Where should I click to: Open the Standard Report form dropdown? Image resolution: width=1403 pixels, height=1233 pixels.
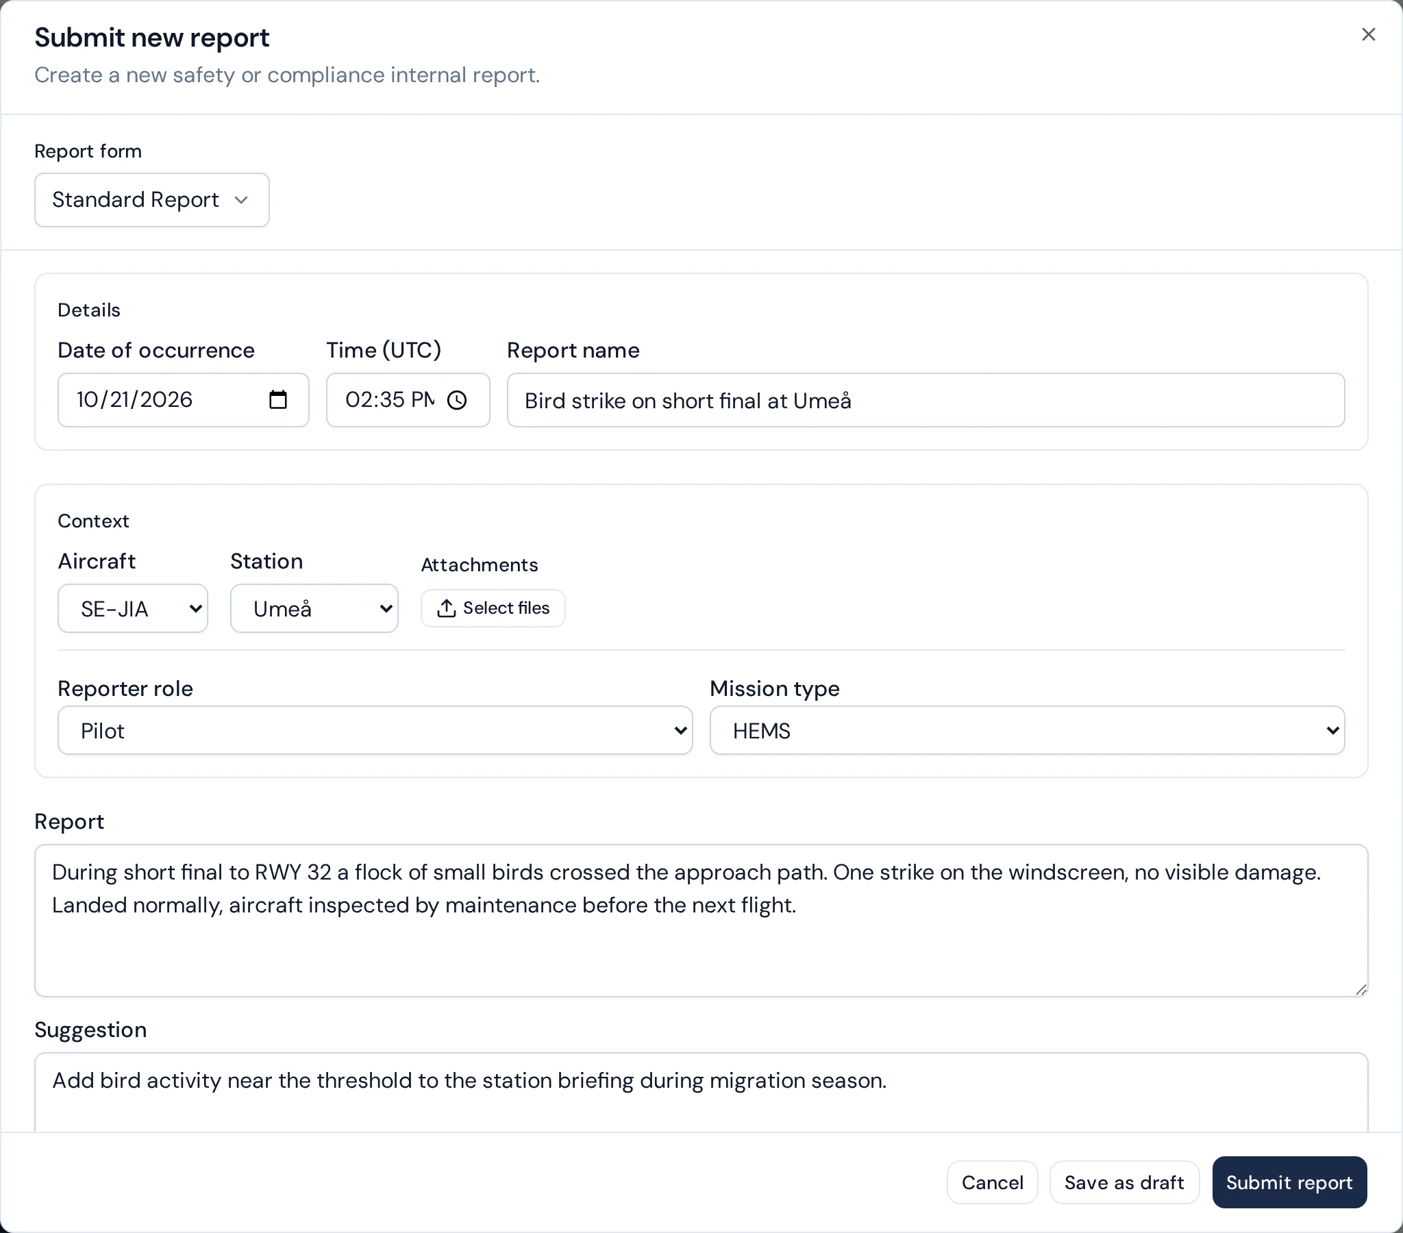point(151,200)
